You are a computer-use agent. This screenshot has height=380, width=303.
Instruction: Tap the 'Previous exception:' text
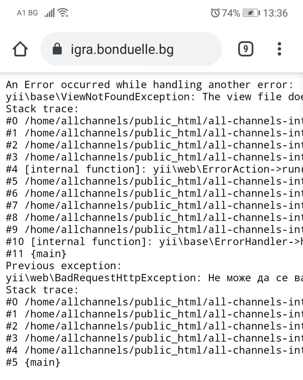[x=63, y=266]
